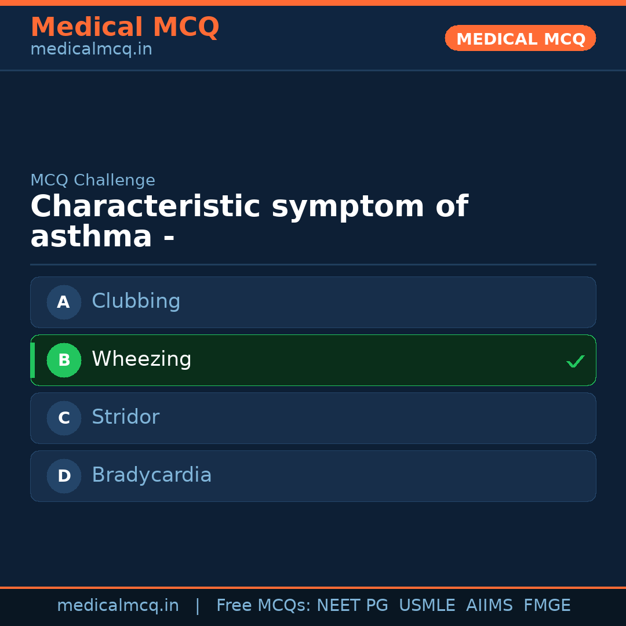626x626 pixels.
Task: Click the green highlight bar beside Wheezing
Action: [x=32, y=360]
